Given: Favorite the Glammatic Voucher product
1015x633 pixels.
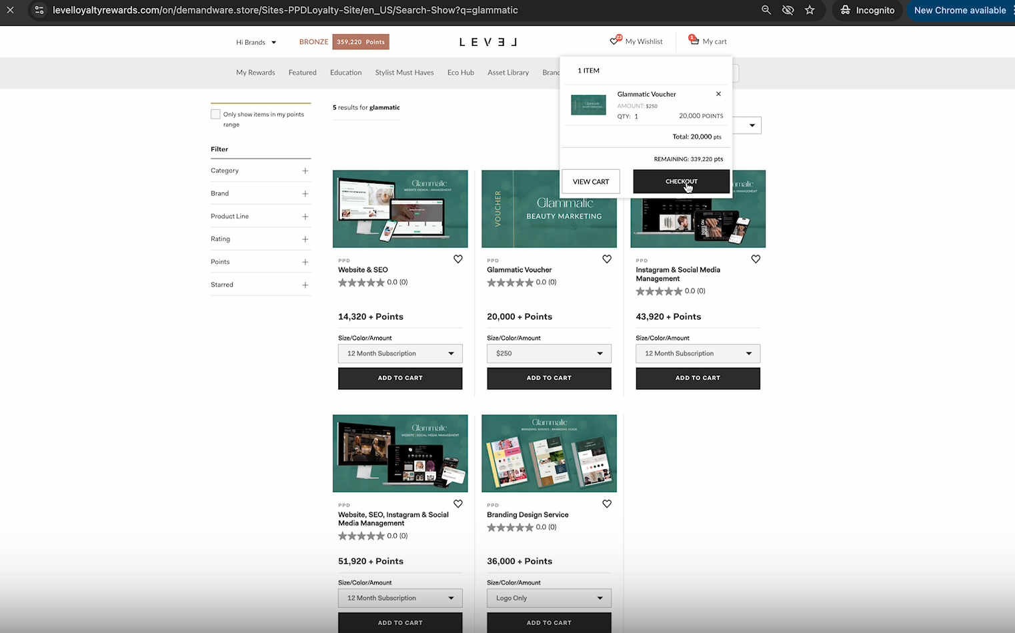Looking at the screenshot, I should coord(606,259).
